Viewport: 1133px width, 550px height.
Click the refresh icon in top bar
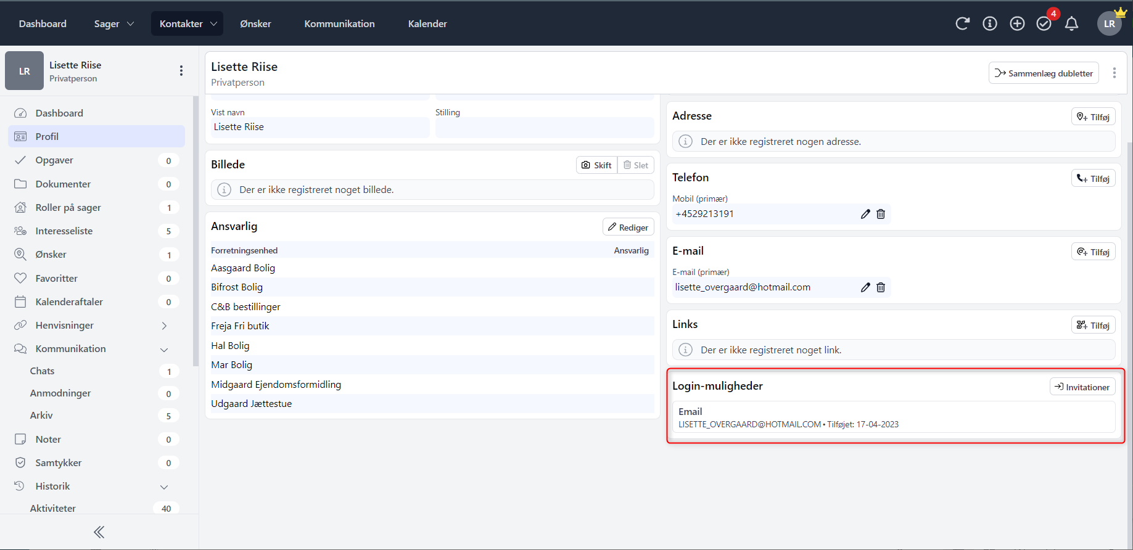[962, 23]
